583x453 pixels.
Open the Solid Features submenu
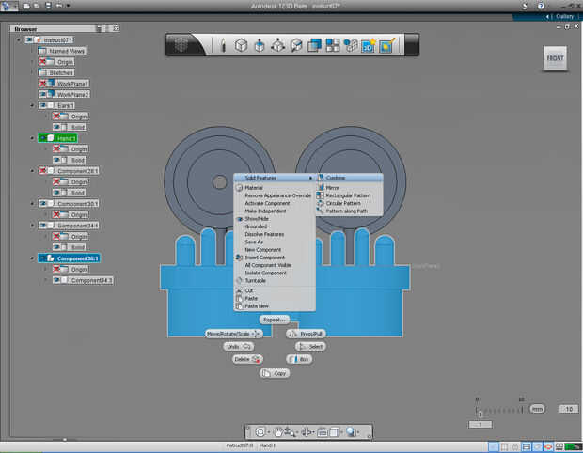pos(275,178)
